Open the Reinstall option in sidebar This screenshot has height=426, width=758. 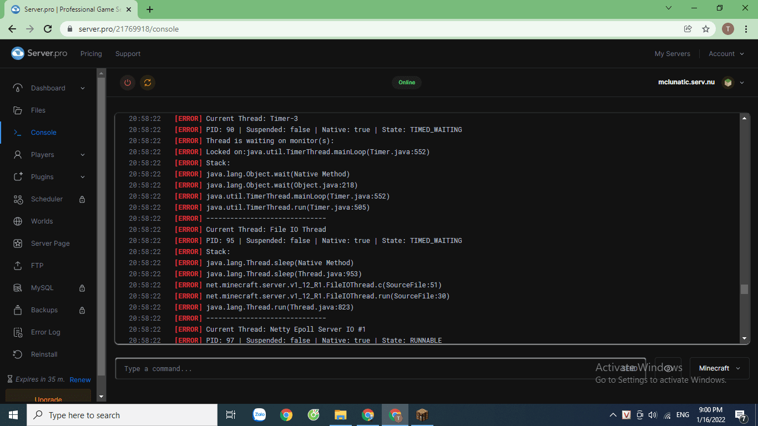[x=44, y=354]
